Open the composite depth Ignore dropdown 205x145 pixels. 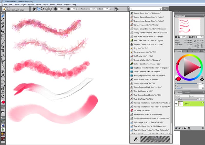point(197,96)
